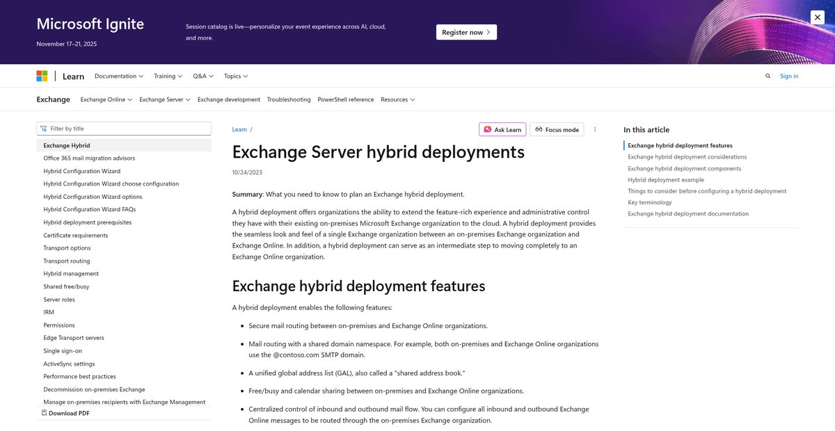
Task: Click the Microsoft logo
Action: pyautogui.click(x=42, y=76)
